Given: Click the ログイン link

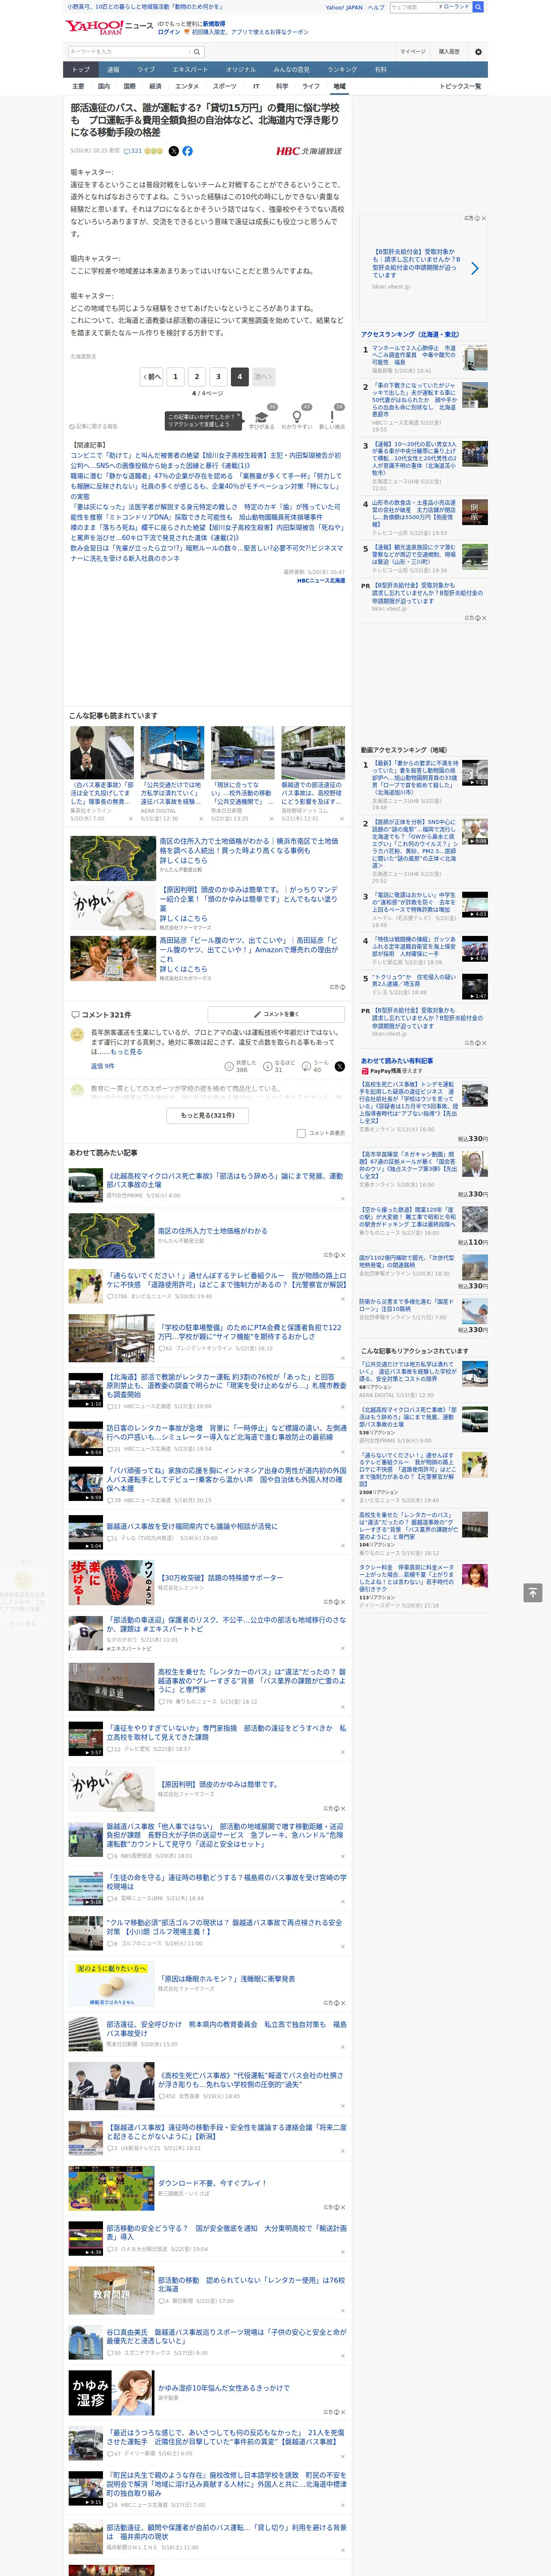Looking at the screenshot, I should tap(169, 32).
